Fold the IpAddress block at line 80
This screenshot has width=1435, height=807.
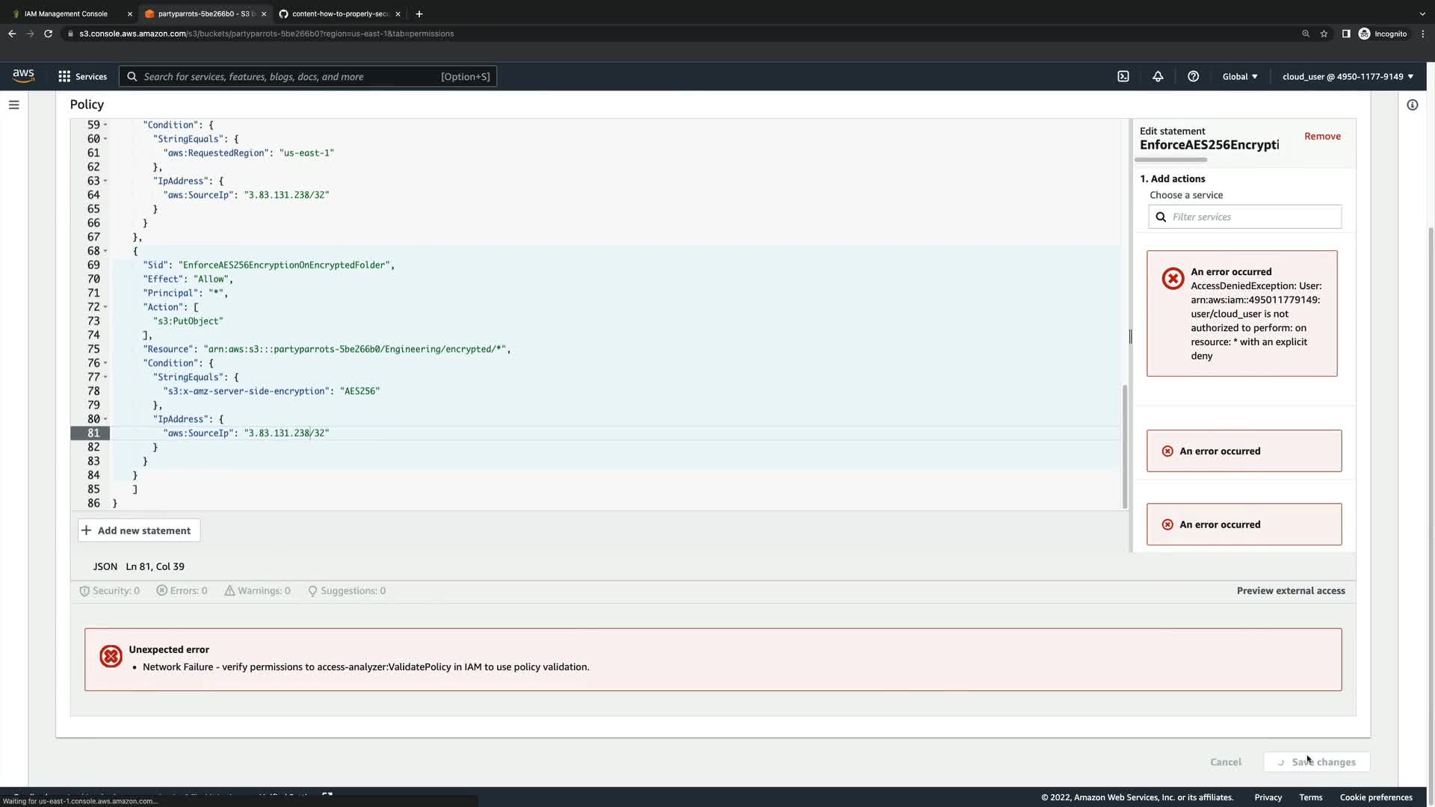(x=105, y=419)
